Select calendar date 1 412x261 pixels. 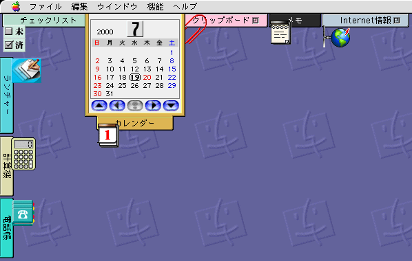click(x=172, y=53)
